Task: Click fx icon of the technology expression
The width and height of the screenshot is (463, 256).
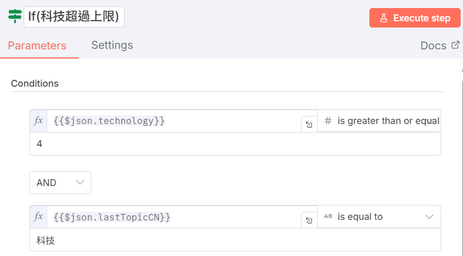Action: (x=38, y=121)
